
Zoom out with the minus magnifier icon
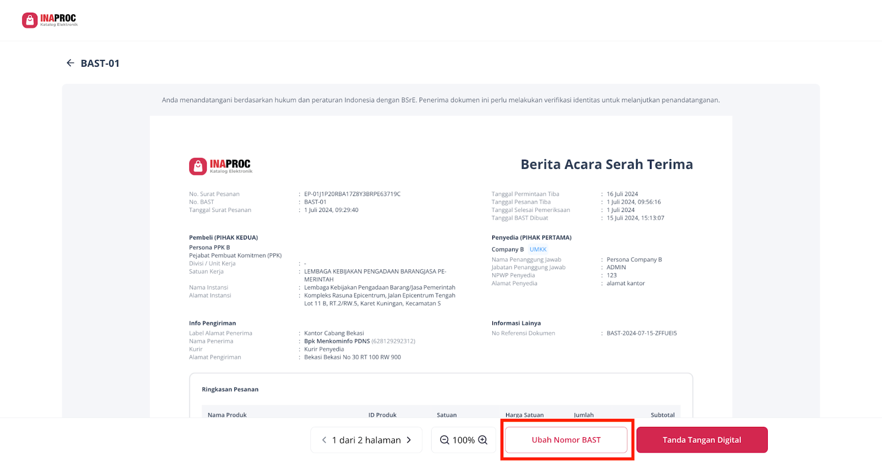coord(444,440)
